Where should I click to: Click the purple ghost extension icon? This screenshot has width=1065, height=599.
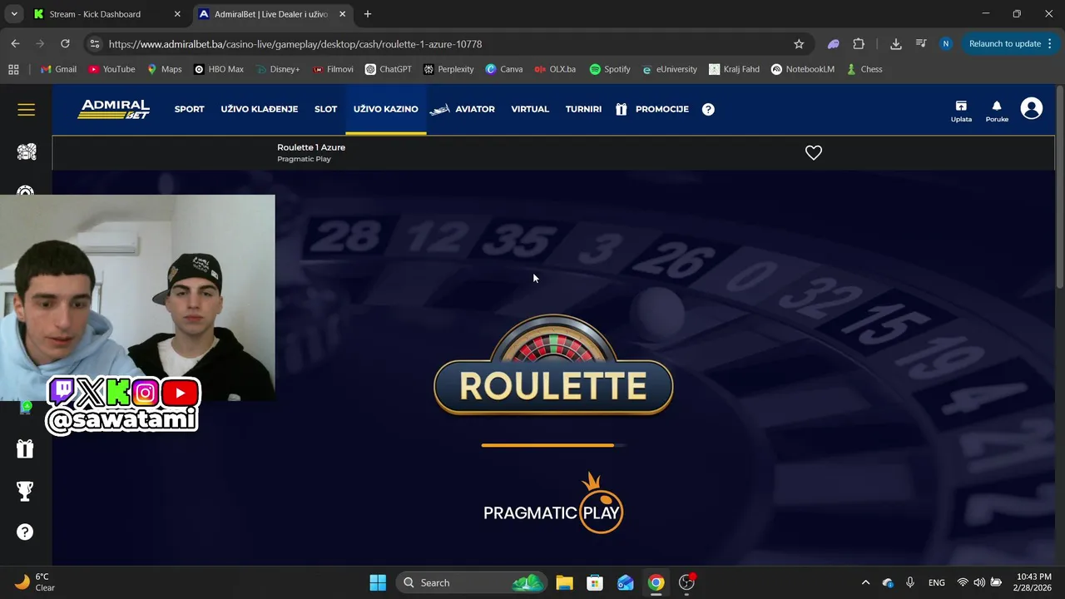tap(833, 44)
